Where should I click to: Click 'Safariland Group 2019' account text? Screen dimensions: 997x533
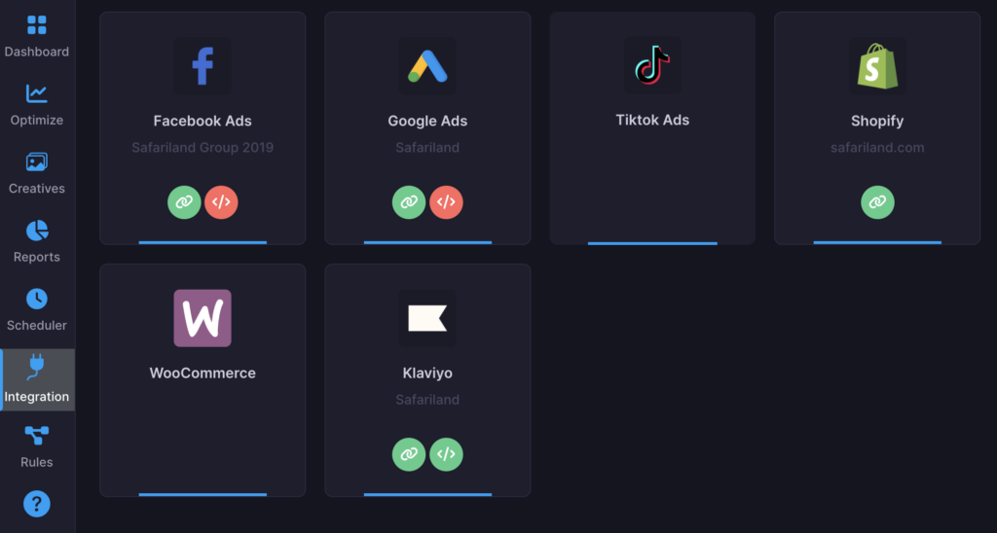(x=203, y=148)
